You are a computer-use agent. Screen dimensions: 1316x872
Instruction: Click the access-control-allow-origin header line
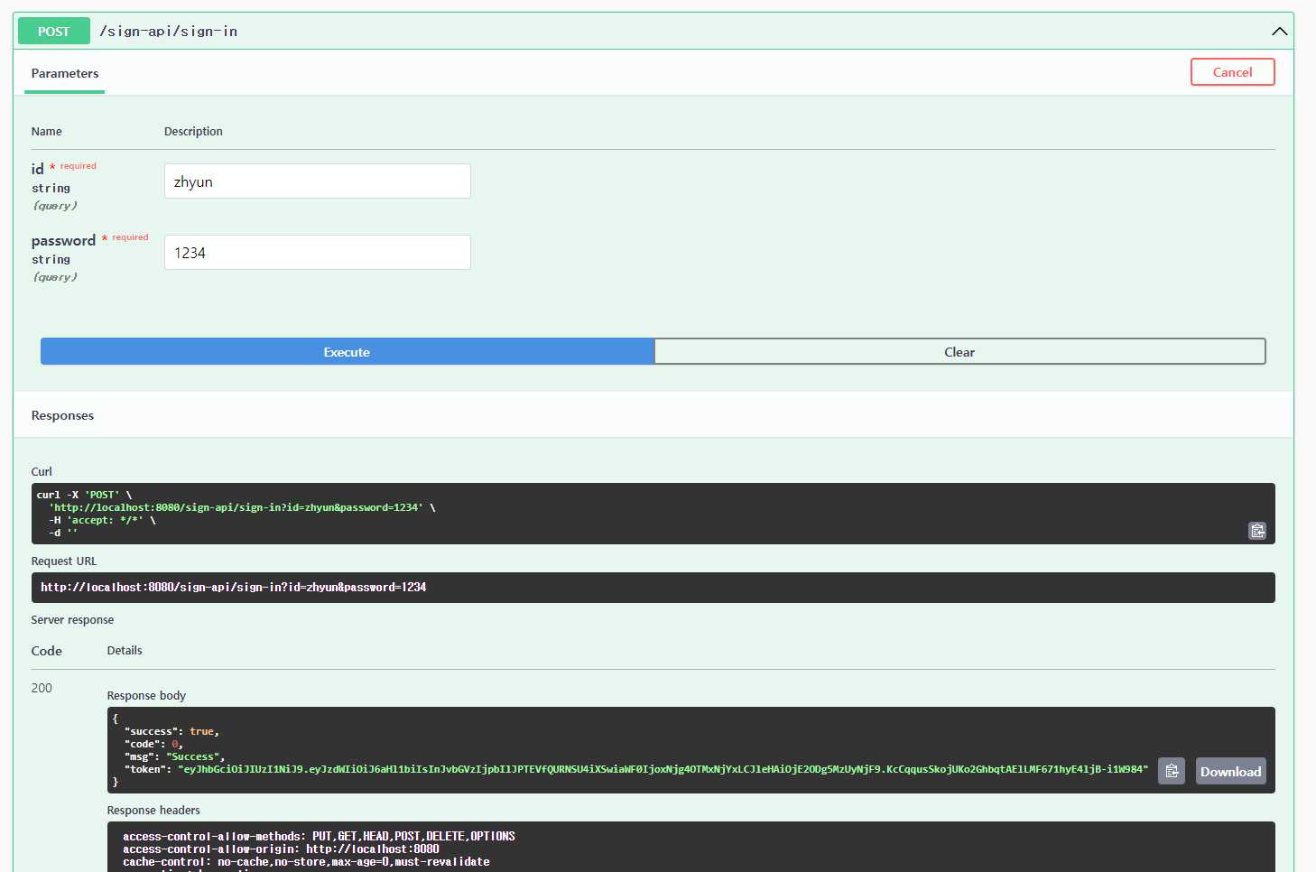[281, 849]
